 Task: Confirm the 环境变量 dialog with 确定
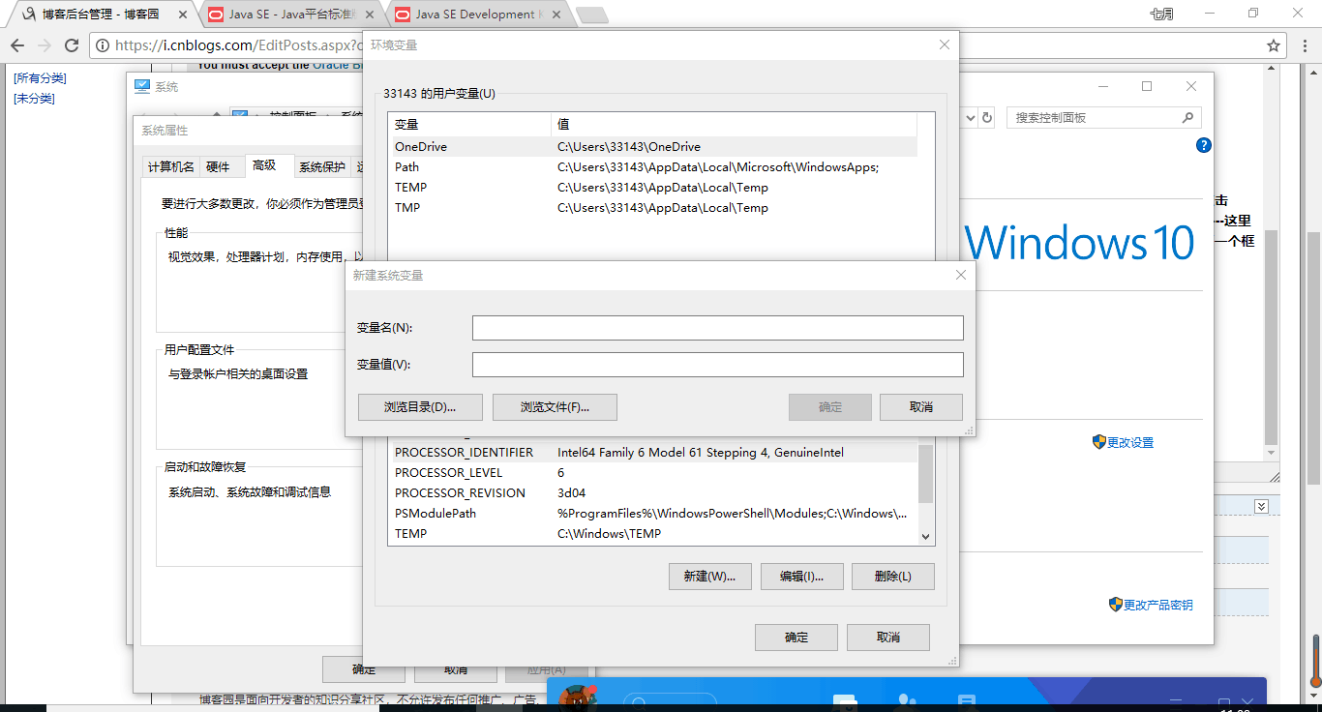tap(796, 638)
